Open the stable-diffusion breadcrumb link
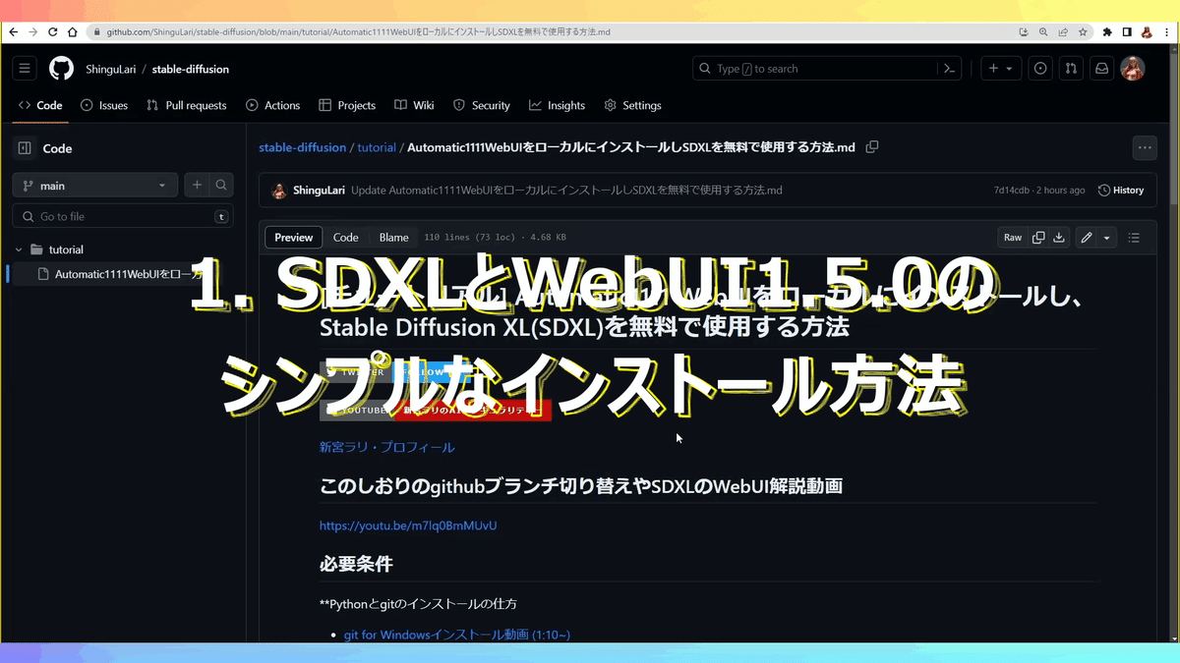 point(303,147)
